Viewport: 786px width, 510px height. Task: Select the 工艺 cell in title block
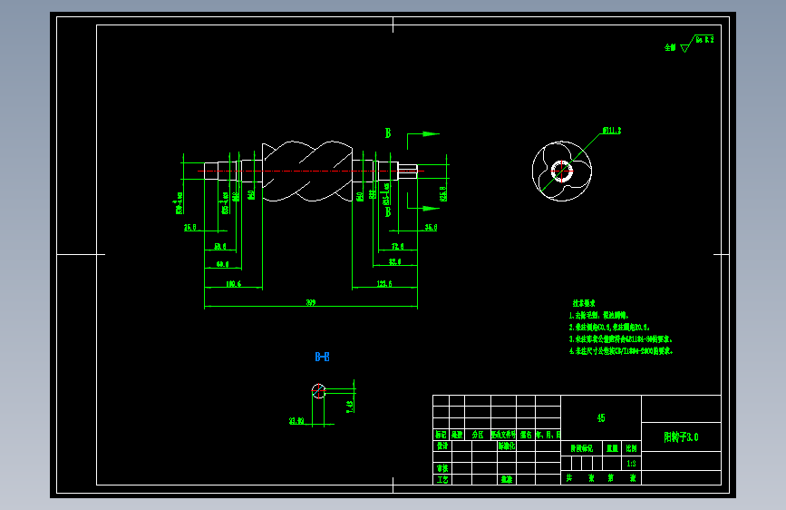[442, 479]
